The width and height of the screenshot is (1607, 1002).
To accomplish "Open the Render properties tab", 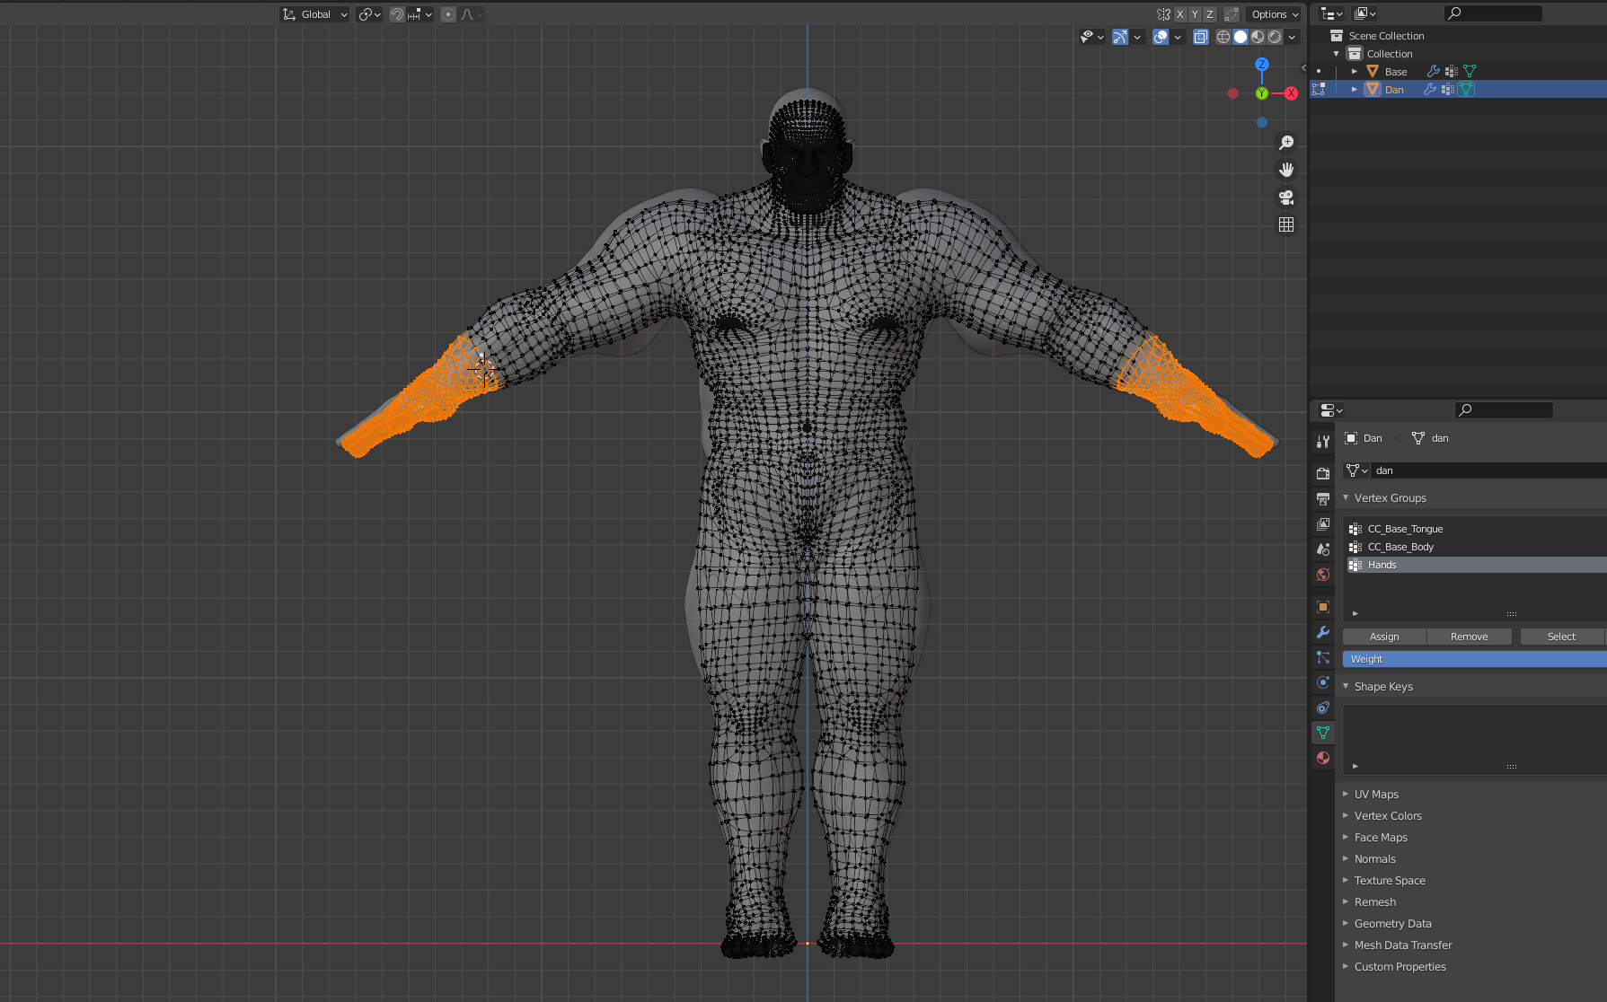I will click(x=1322, y=473).
